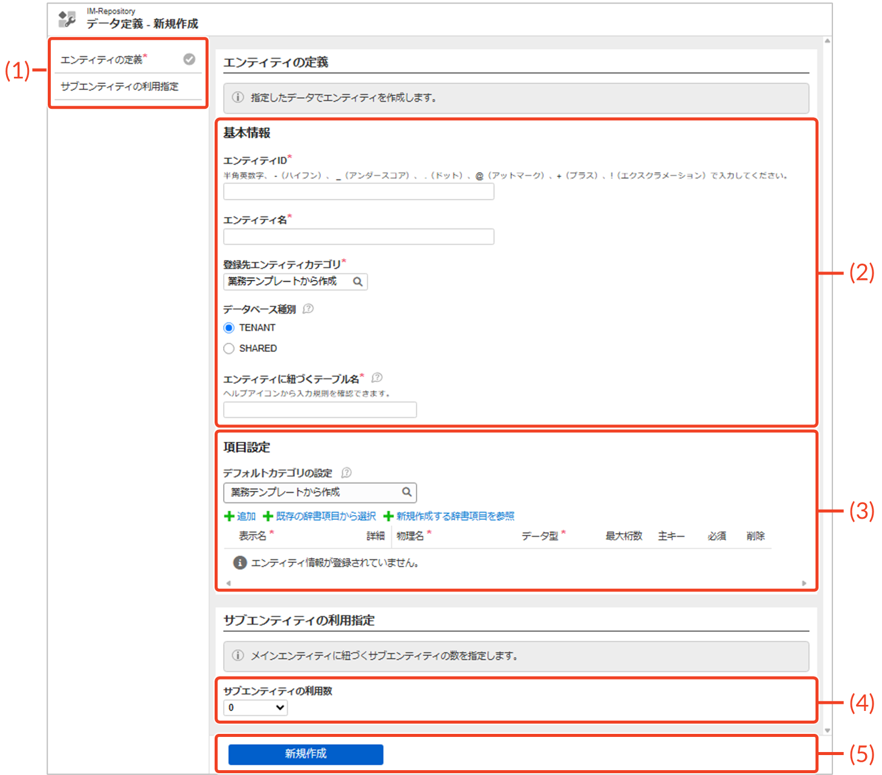Click help icon next to デフォルトカテゴリの設定
Image resolution: width=882 pixels, height=775 pixels.
(x=346, y=473)
